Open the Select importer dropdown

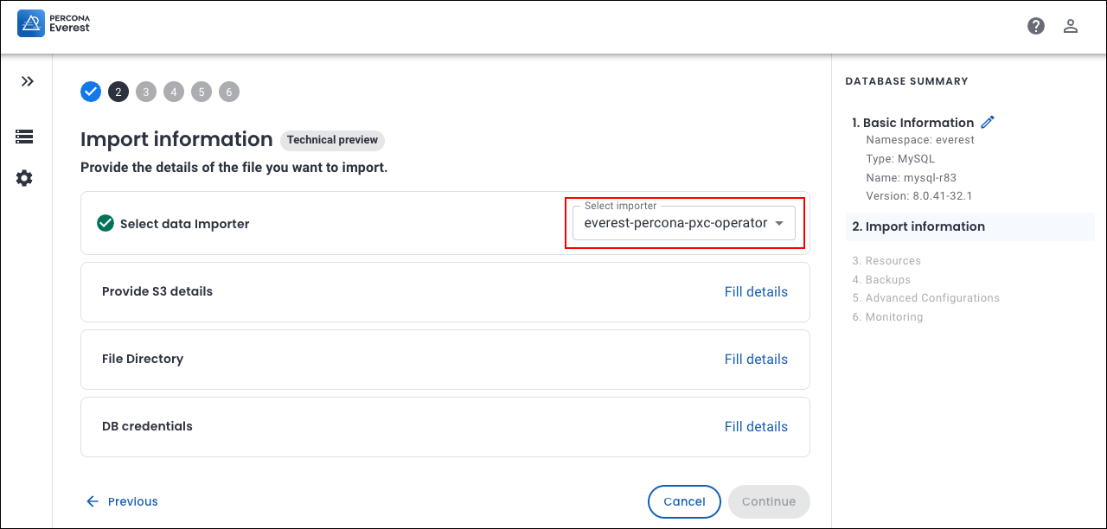pos(675,223)
